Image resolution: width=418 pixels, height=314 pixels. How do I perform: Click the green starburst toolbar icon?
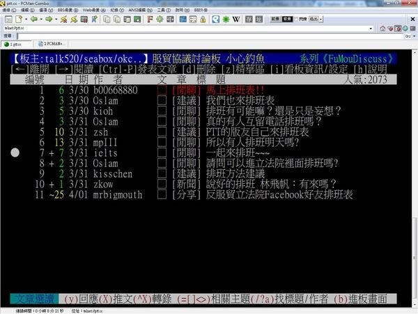click(226, 19)
